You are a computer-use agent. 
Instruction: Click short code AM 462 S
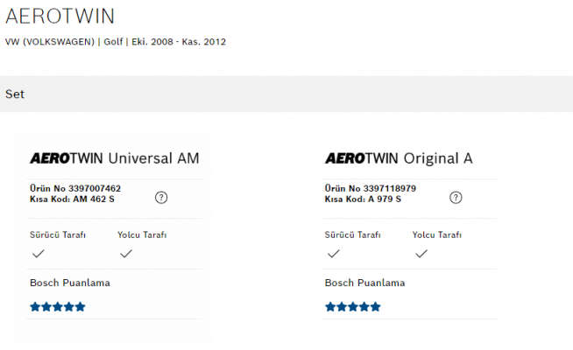click(x=94, y=199)
